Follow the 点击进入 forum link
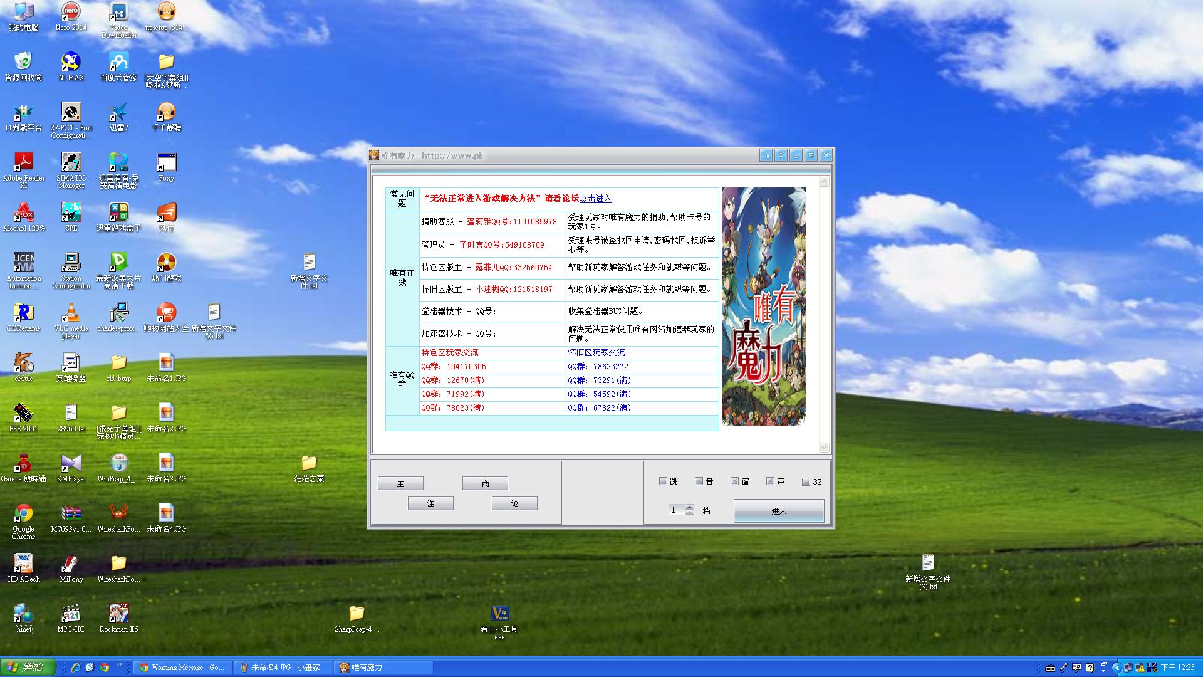Image resolution: width=1203 pixels, height=677 pixels. point(595,198)
